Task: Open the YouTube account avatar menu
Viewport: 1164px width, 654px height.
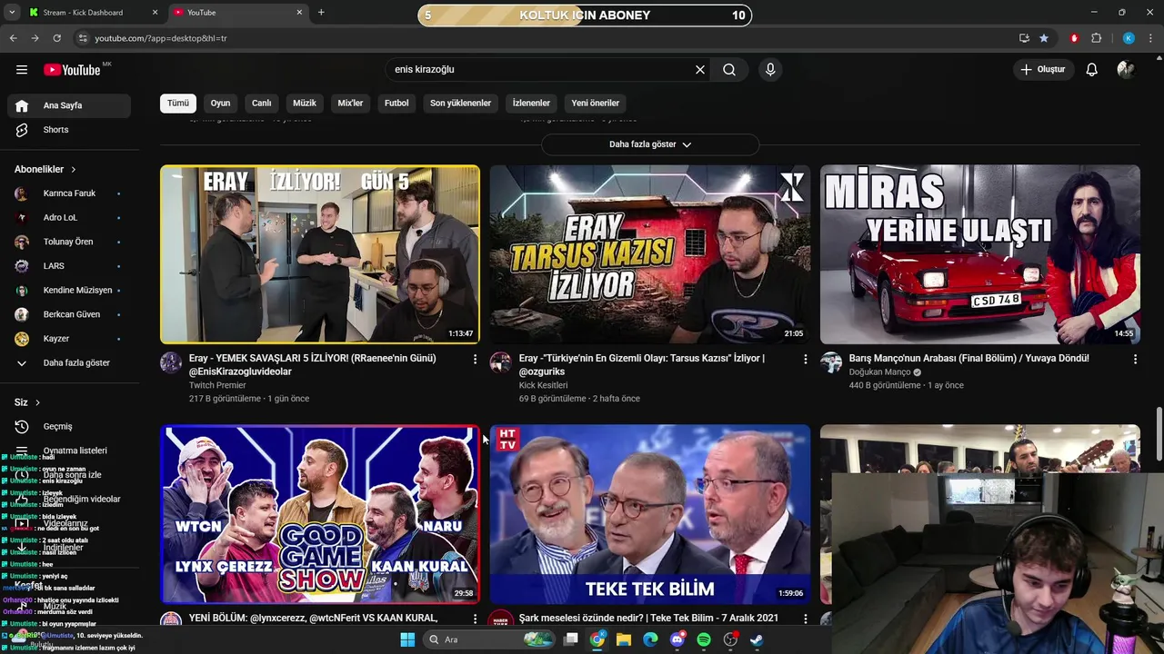Action: (1126, 70)
